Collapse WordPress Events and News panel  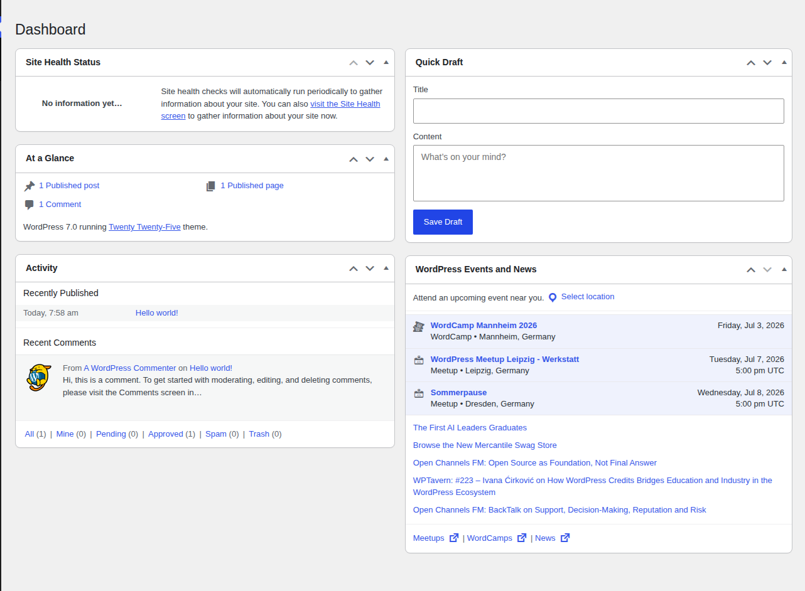click(x=784, y=269)
